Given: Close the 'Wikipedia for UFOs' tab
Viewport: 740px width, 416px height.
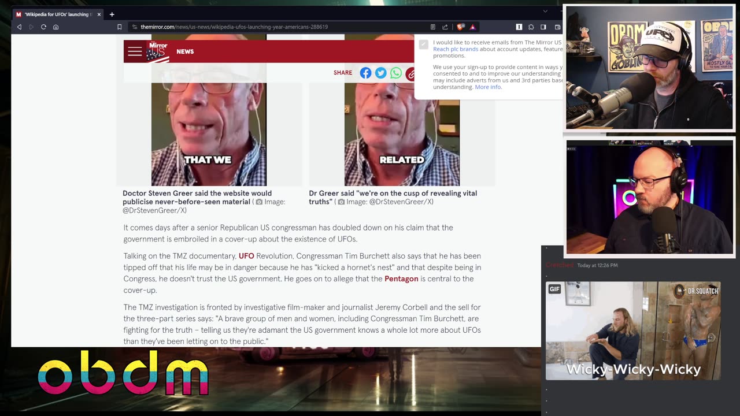Looking at the screenshot, I should [99, 14].
